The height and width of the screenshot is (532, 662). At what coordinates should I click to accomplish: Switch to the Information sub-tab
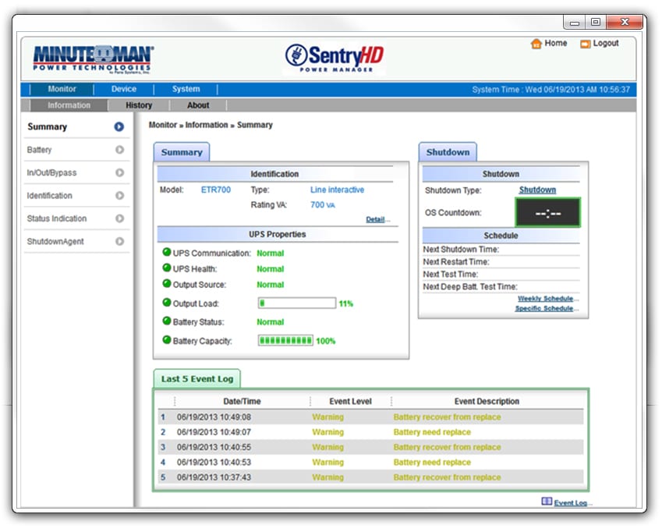coord(69,105)
